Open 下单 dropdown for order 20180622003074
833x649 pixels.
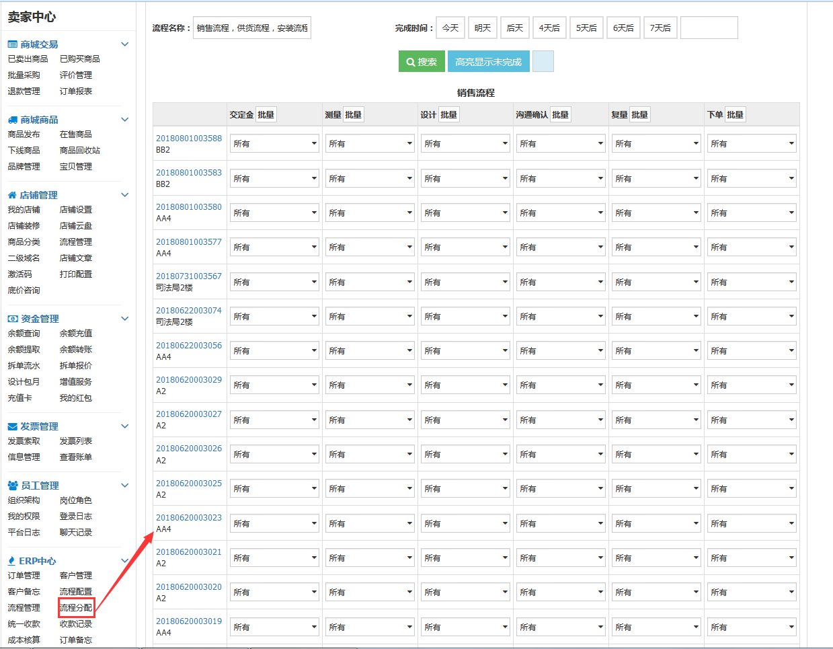pos(752,316)
